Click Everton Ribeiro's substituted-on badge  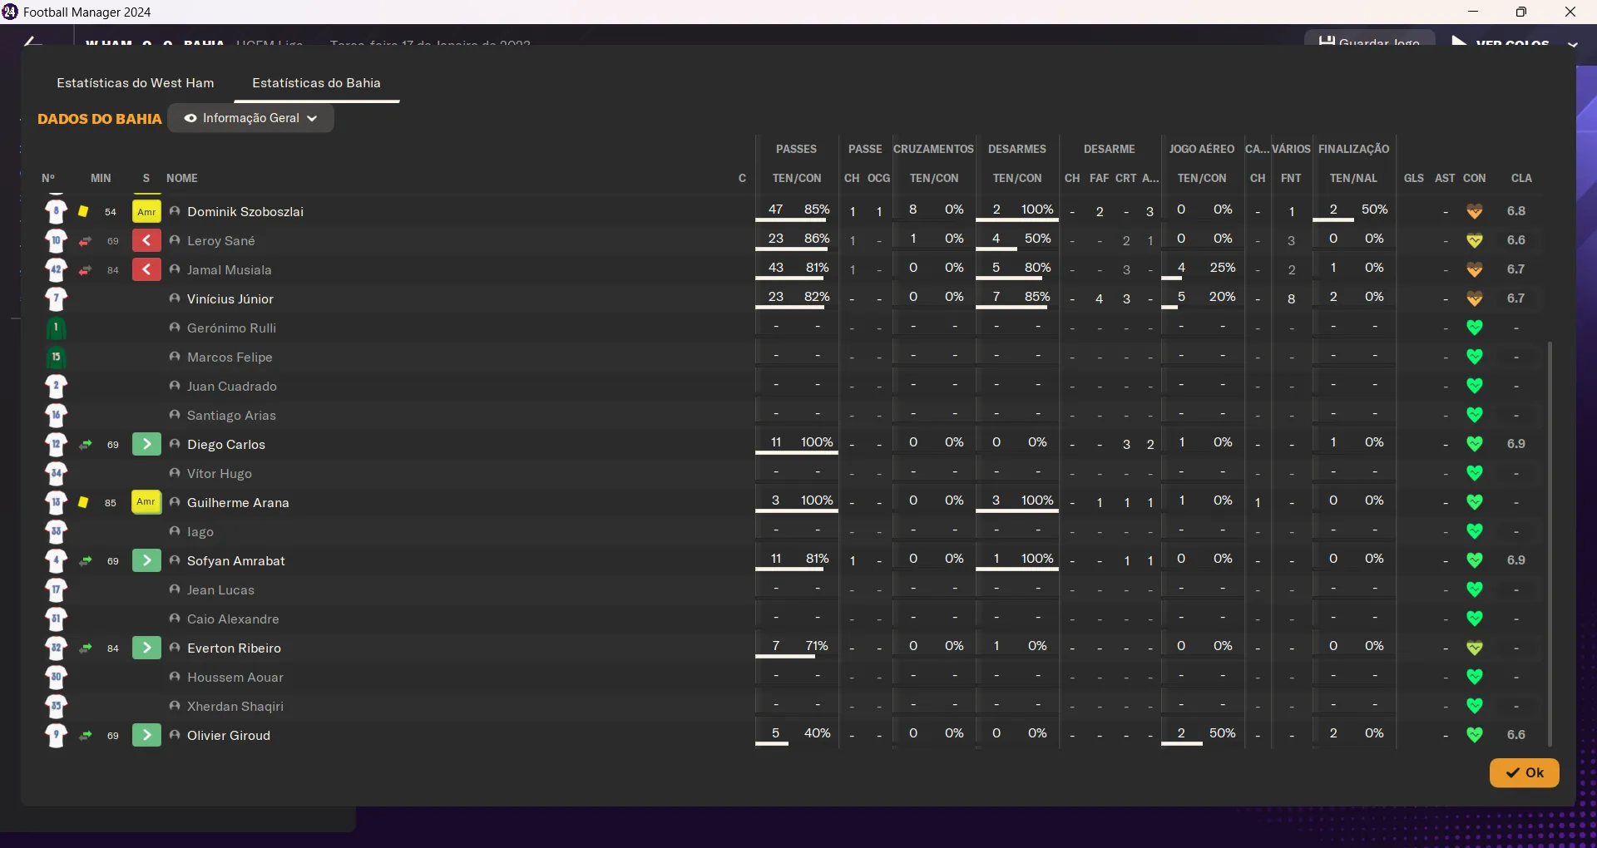(x=146, y=648)
